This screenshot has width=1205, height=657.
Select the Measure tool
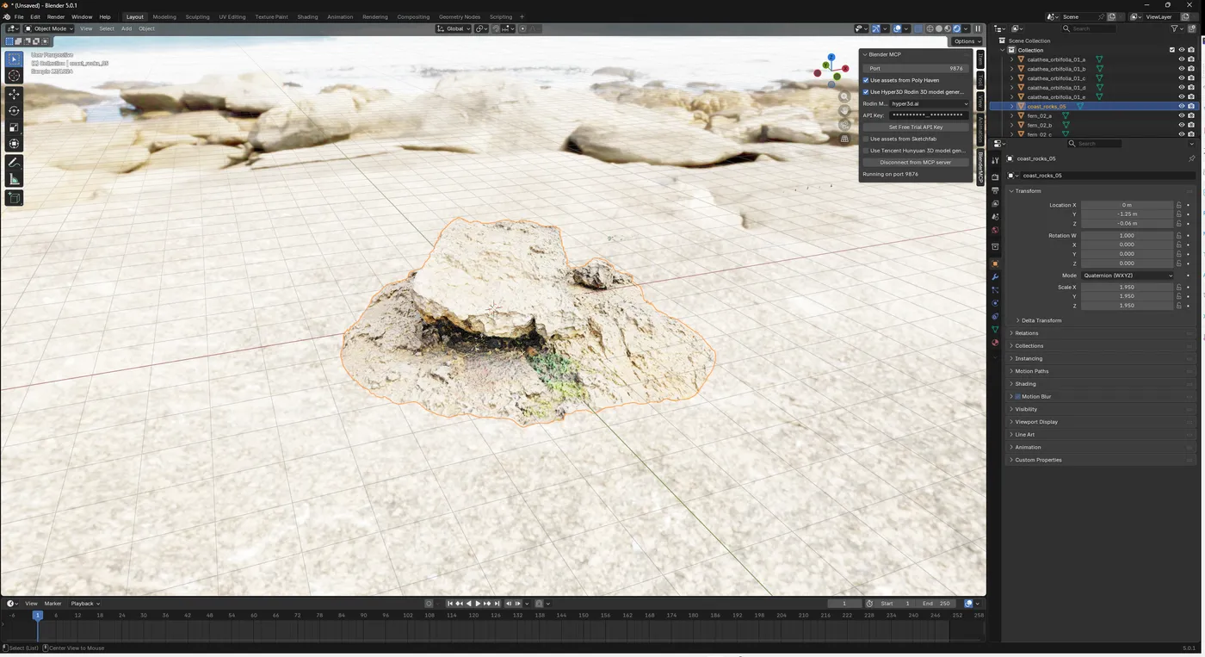(x=14, y=179)
